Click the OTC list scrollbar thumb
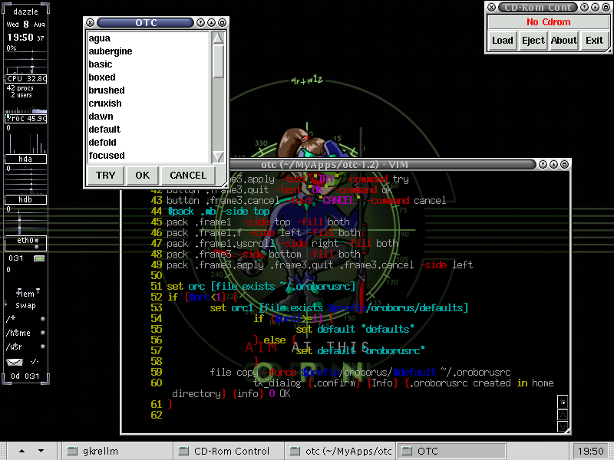Screen dimensions: 614x460 tap(218, 61)
